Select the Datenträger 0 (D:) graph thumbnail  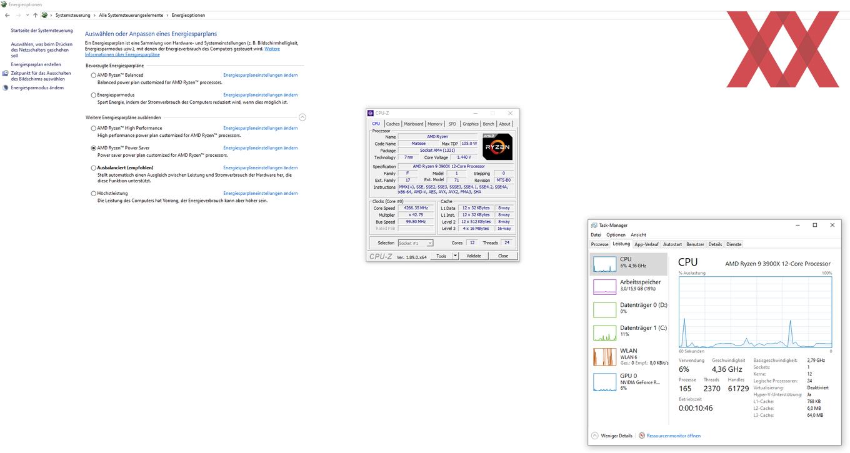click(x=604, y=310)
